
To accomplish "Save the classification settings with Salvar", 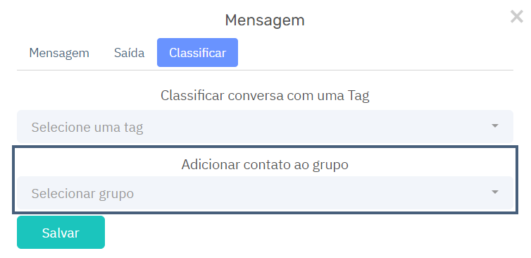I will 61,232.
